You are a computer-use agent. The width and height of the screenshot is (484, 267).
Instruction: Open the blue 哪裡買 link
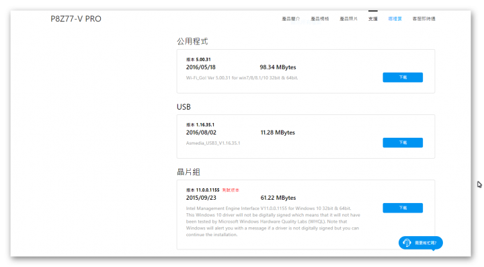click(x=395, y=19)
